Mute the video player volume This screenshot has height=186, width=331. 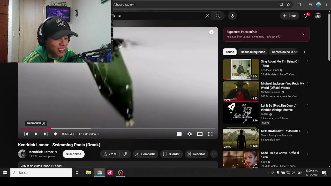55,134
